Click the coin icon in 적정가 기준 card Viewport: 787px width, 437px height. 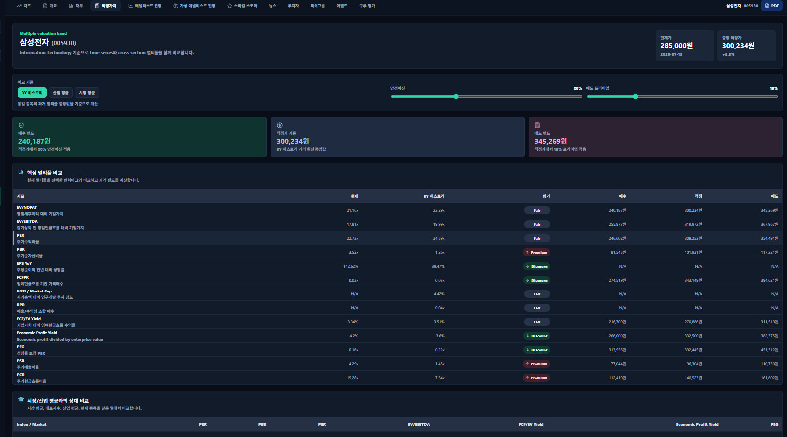[280, 125]
